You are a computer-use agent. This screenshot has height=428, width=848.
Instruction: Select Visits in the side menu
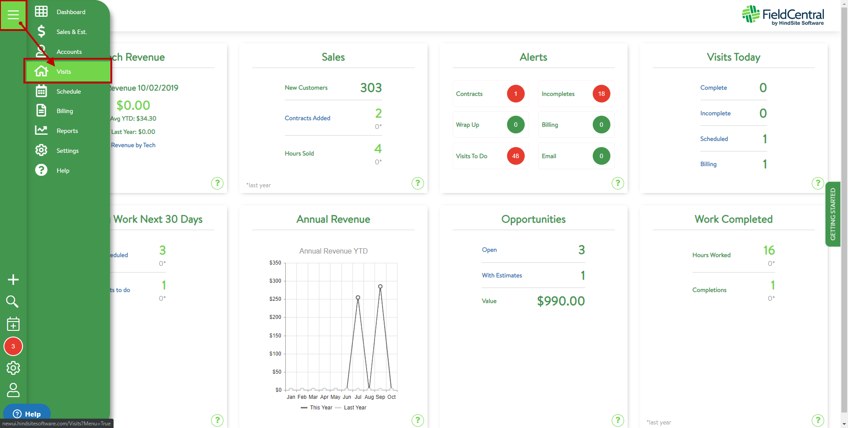coord(68,72)
